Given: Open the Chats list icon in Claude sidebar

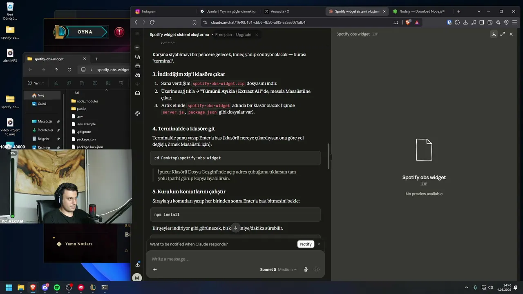Looking at the screenshot, I should pyautogui.click(x=137, y=57).
